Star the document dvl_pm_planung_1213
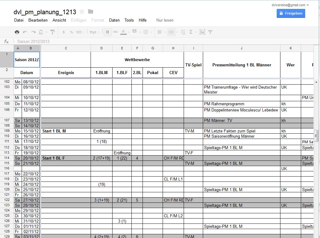 (x=82, y=12)
